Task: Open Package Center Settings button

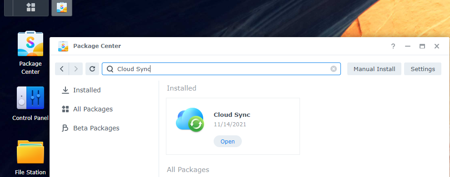Action: [x=423, y=69]
